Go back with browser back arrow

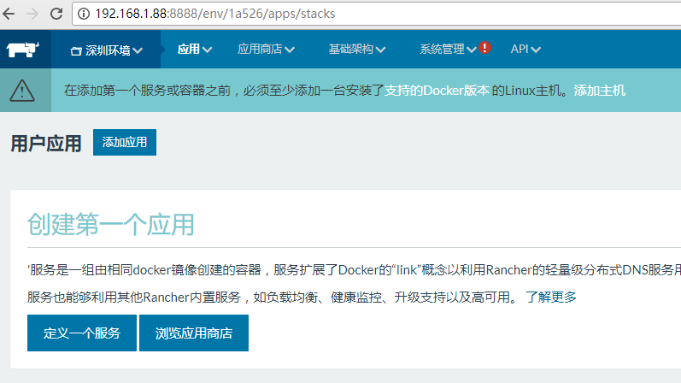pyautogui.click(x=9, y=14)
